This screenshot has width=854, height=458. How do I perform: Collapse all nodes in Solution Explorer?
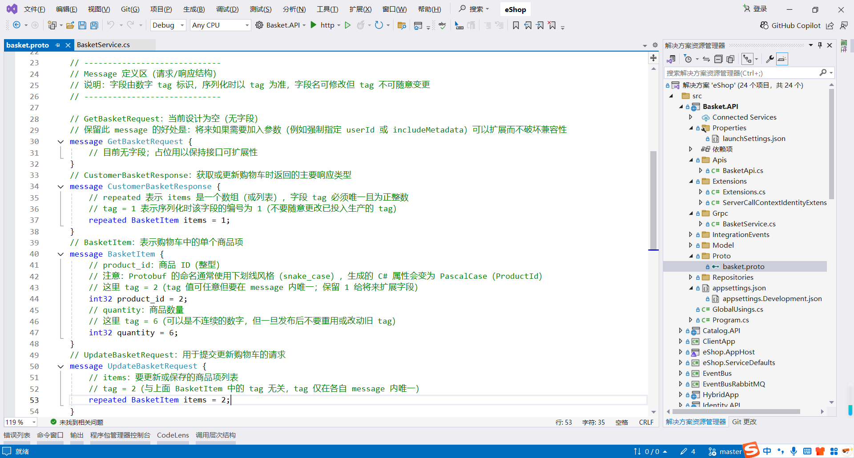[x=718, y=59]
